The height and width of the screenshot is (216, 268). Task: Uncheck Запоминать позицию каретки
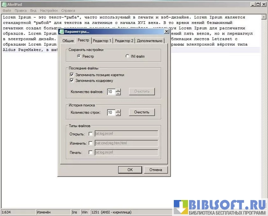pos(72,75)
